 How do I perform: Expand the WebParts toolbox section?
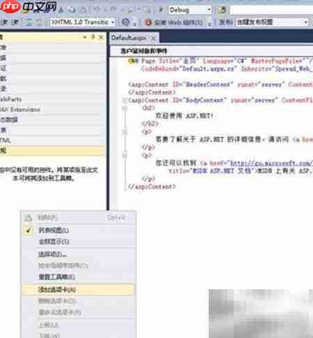pos(52,99)
